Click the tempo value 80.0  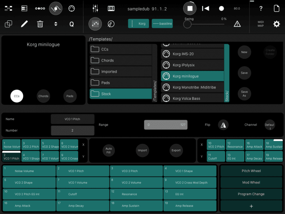coord(237,9)
